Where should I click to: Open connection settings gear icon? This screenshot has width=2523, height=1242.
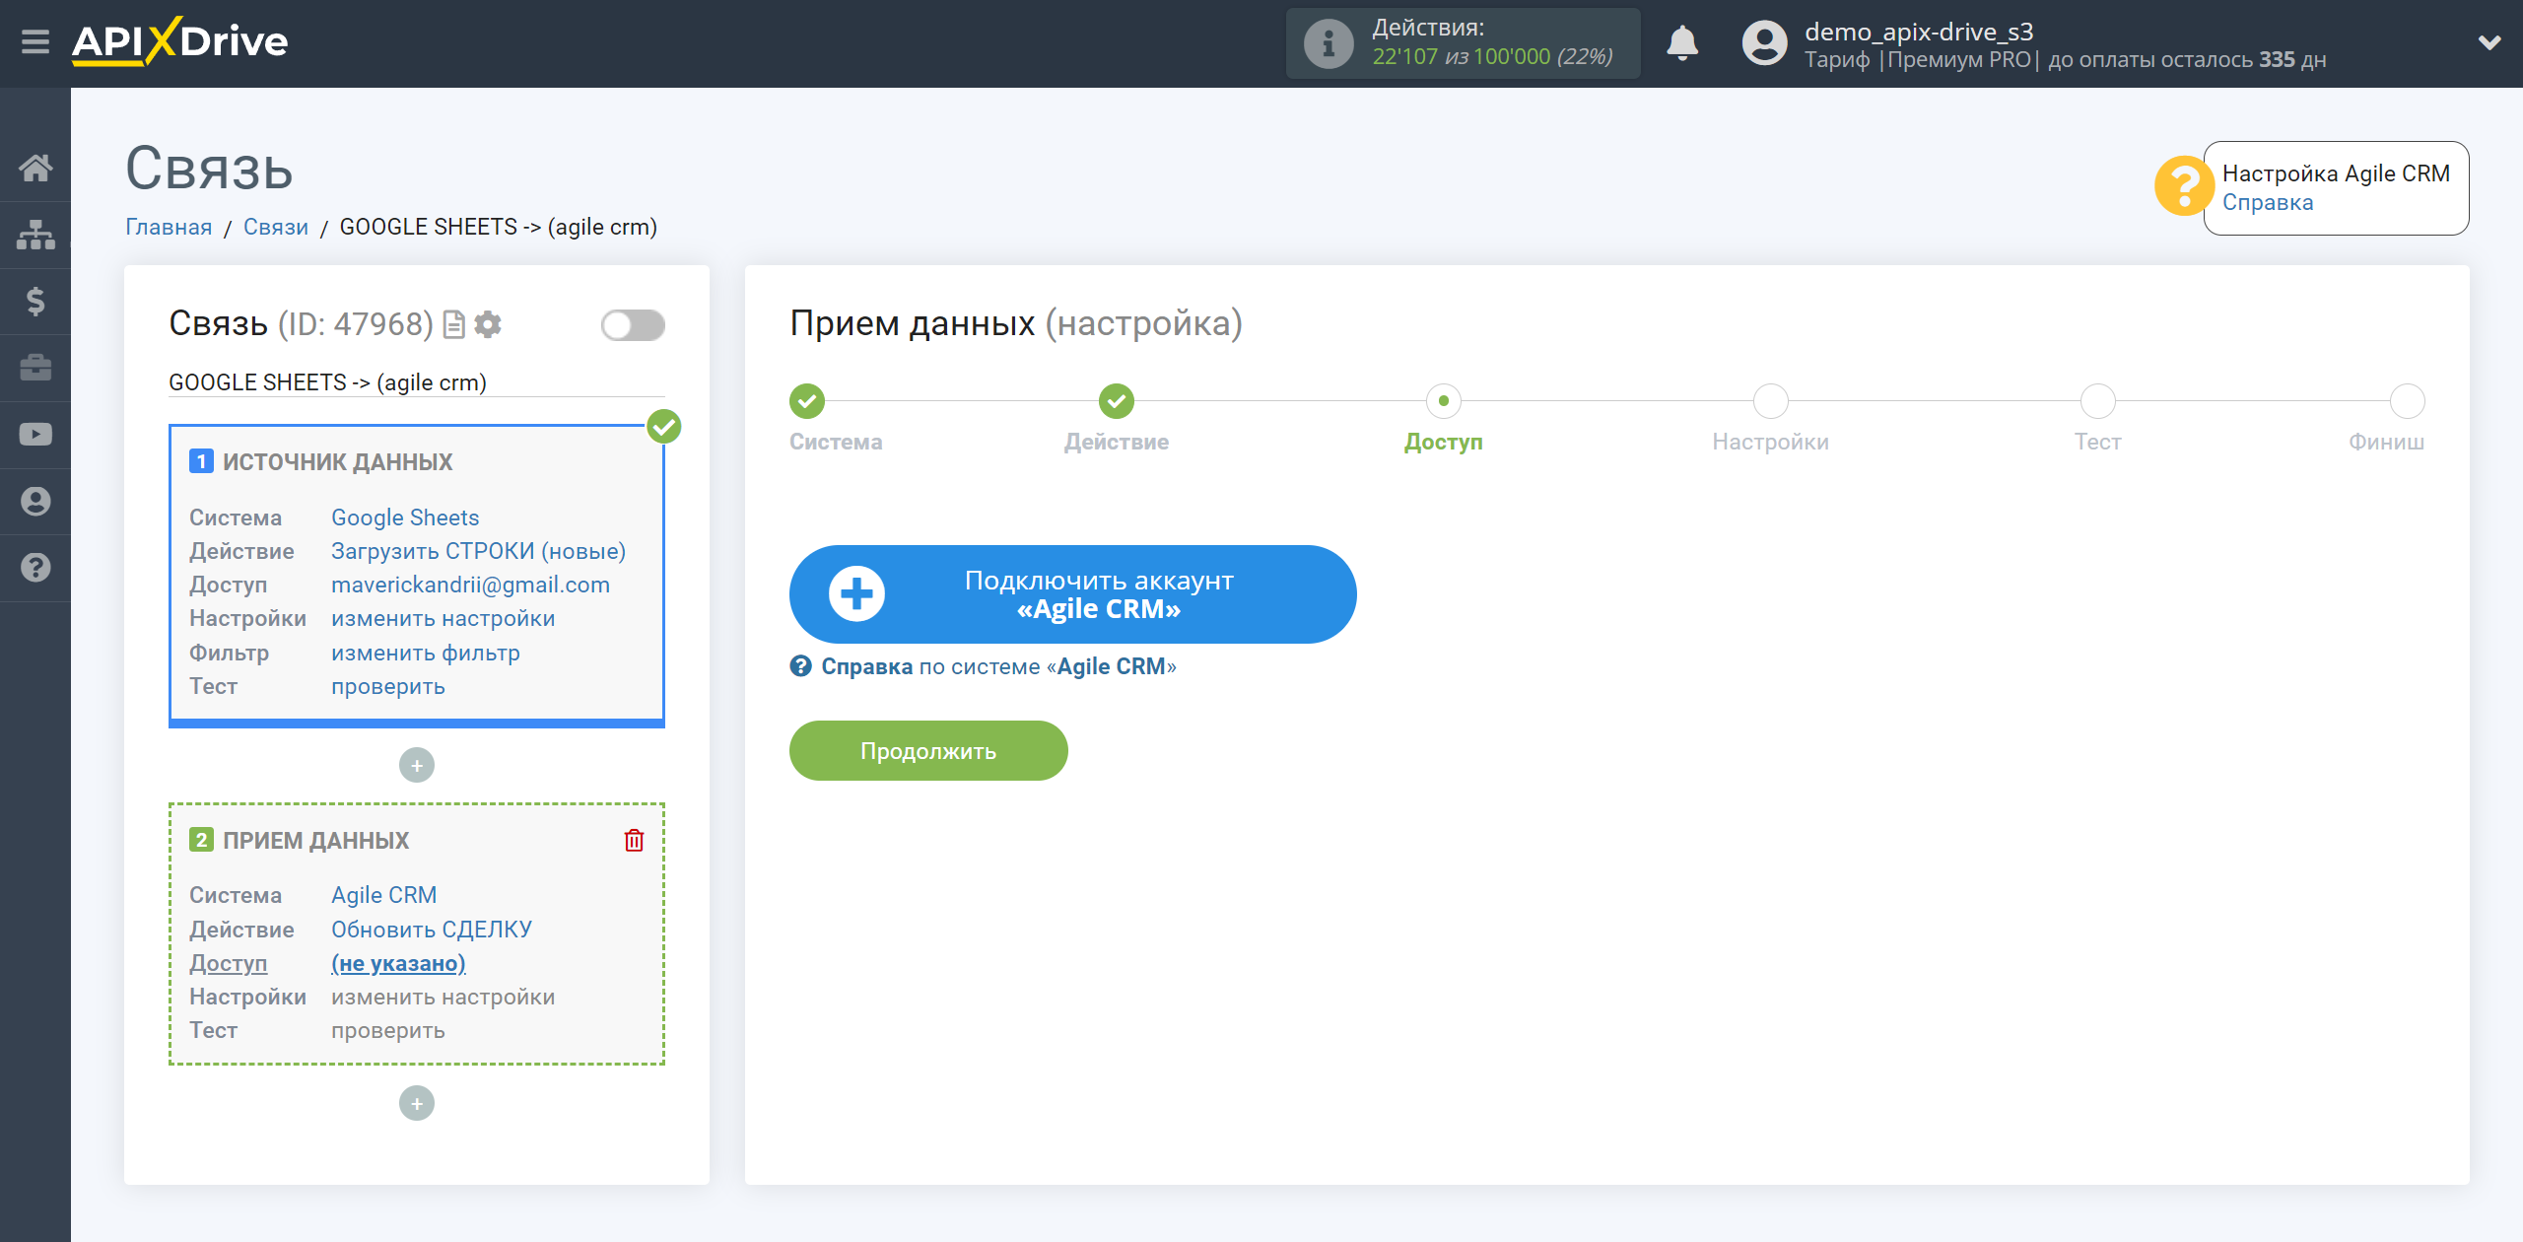coord(488,324)
